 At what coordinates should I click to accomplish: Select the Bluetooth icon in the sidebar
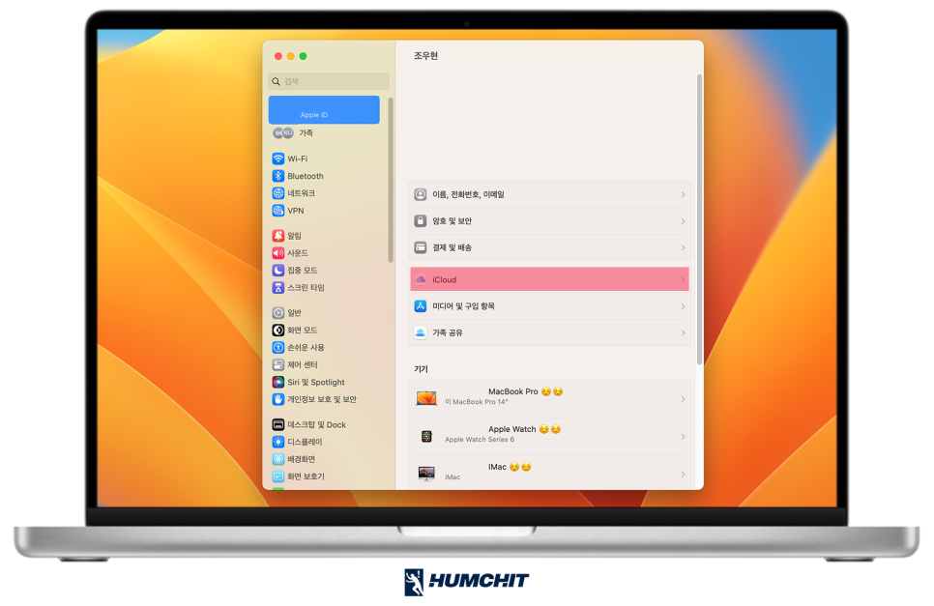click(x=278, y=176)
